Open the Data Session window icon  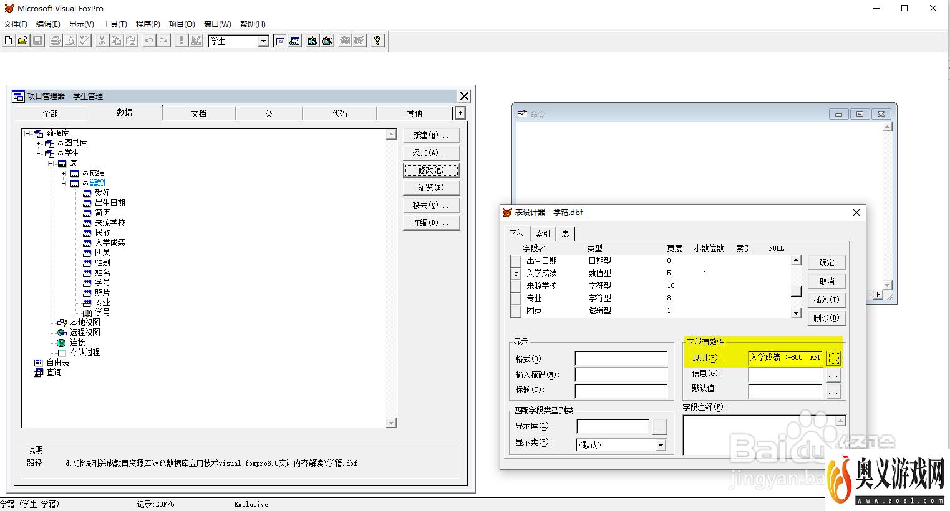[x=294, y=41]
